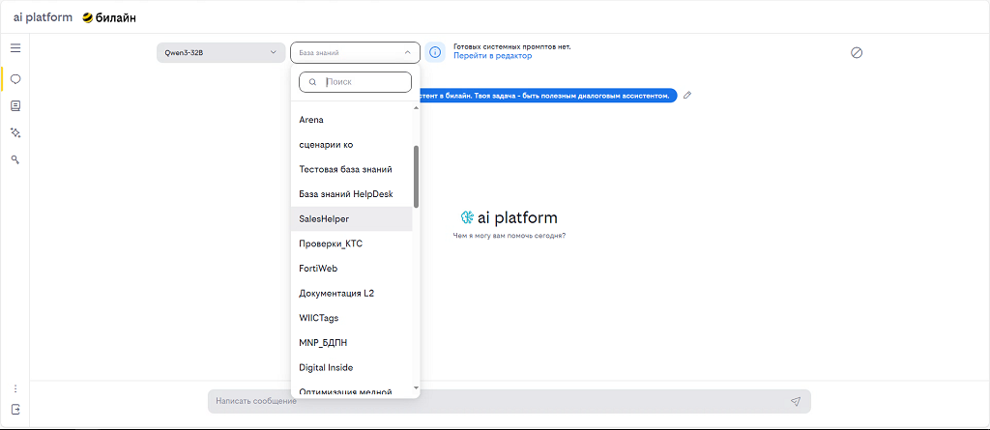Open the key icon in sidebar

coord(15,159)
